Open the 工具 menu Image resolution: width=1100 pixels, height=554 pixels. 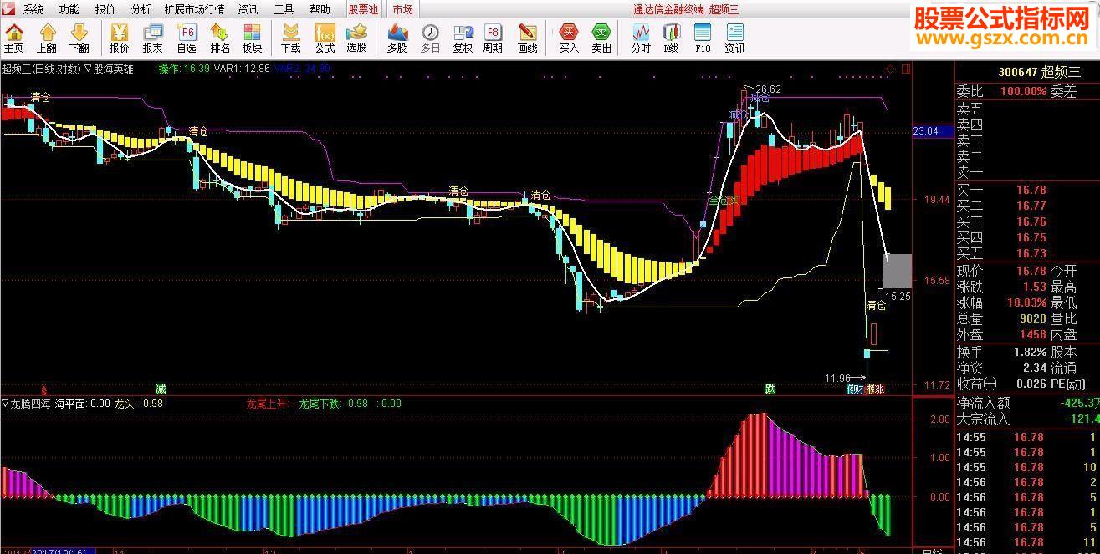point(284,10)
